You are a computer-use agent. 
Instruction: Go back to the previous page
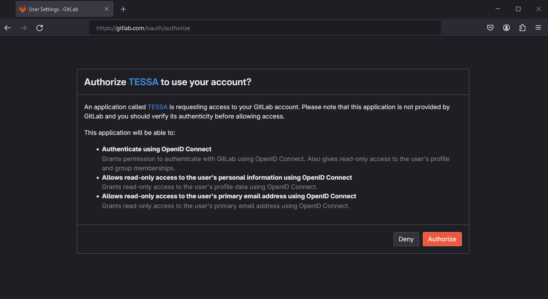coord(8,28)
